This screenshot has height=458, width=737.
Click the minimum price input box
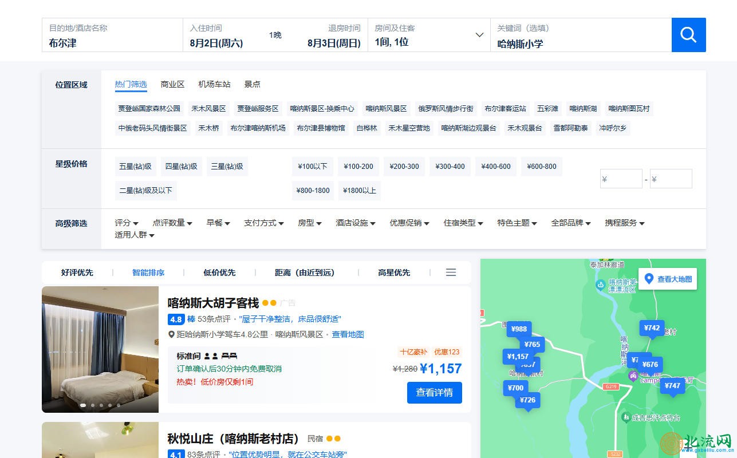[621, 179]
